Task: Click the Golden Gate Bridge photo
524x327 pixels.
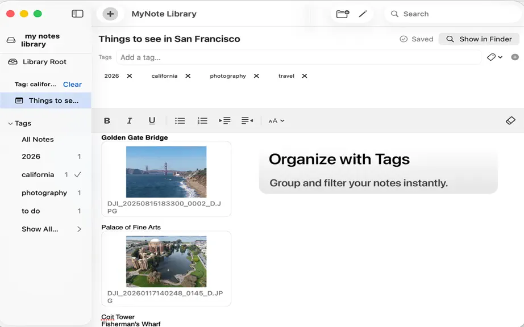Action: pyautogui.click(x=166, y=172)
